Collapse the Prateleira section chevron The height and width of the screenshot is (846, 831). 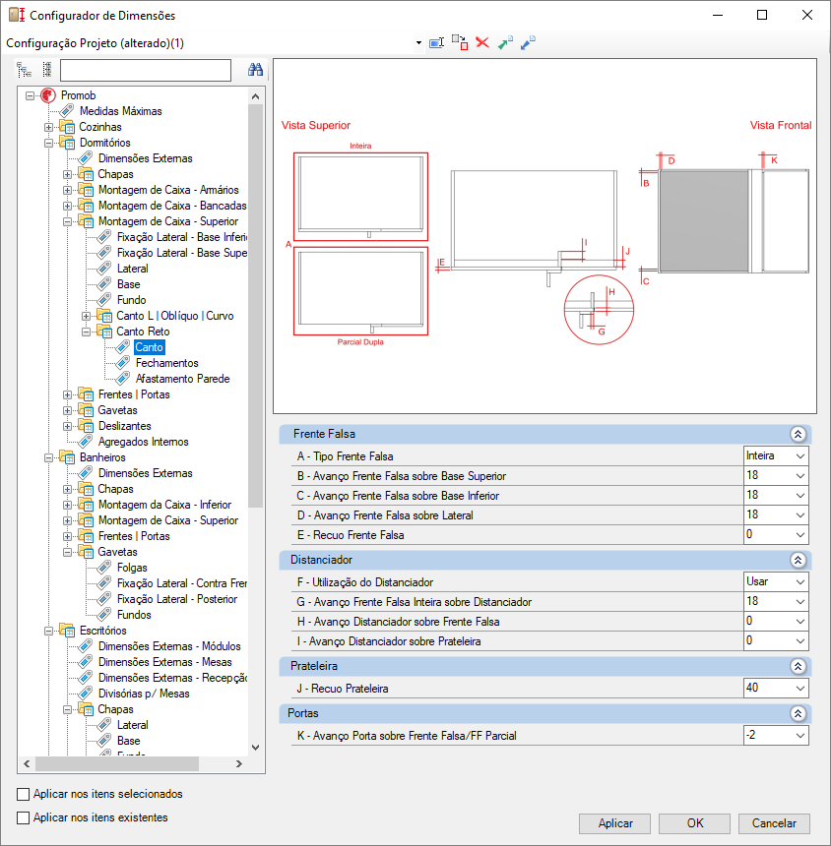pyautogui.click(x=798, y=666)
